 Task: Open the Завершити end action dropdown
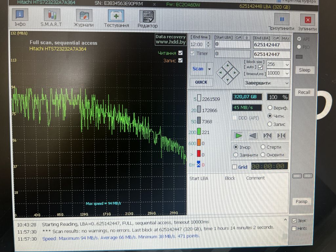267,83
